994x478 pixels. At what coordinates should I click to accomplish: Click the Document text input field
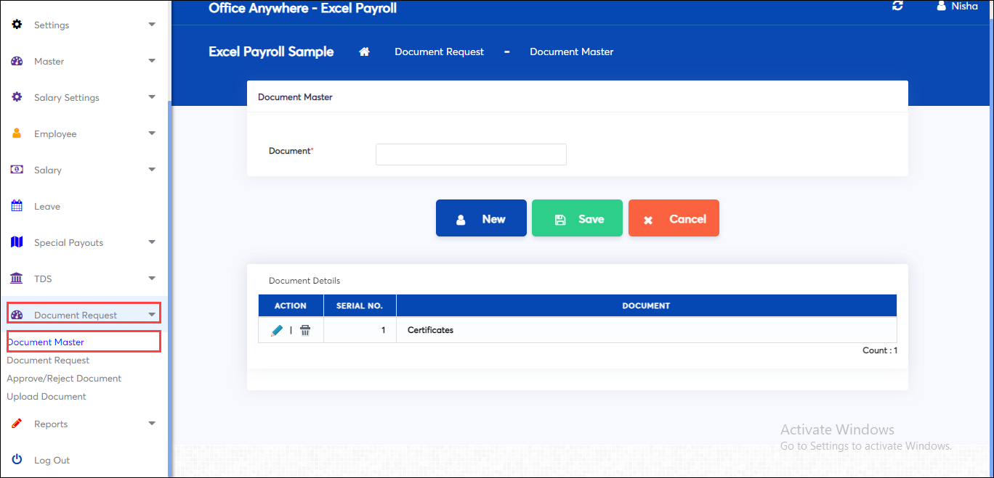pyautogui.click(x=471, y=154)
